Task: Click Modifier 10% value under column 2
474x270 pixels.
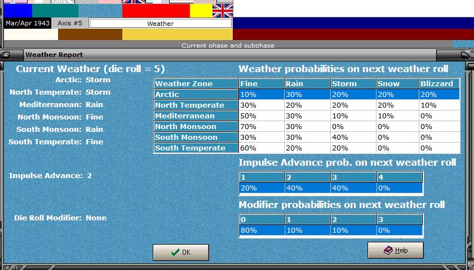Action: pos(353,231)
